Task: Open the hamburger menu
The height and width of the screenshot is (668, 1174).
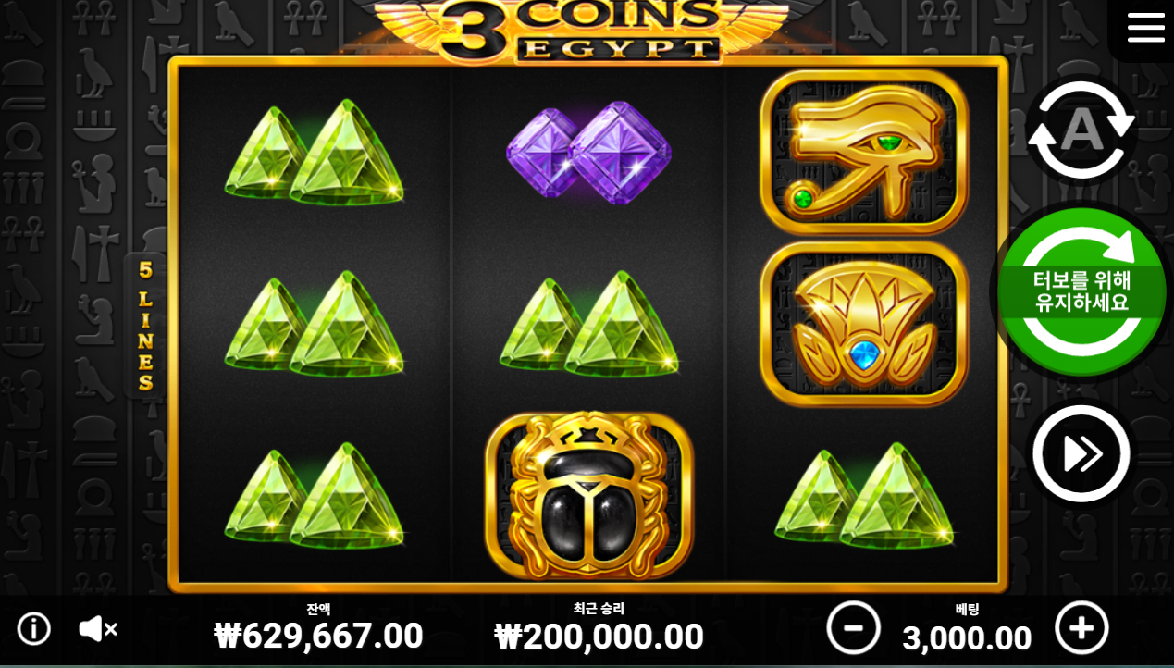Action: tap(1145, 27)
